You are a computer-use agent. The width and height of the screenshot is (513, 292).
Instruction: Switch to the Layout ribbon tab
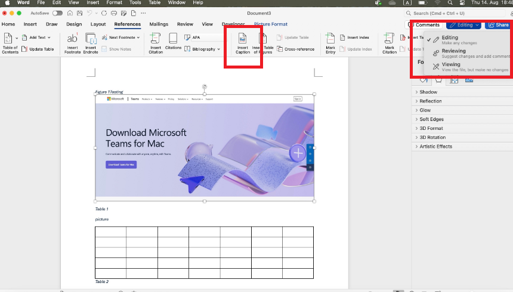point(98,24)
